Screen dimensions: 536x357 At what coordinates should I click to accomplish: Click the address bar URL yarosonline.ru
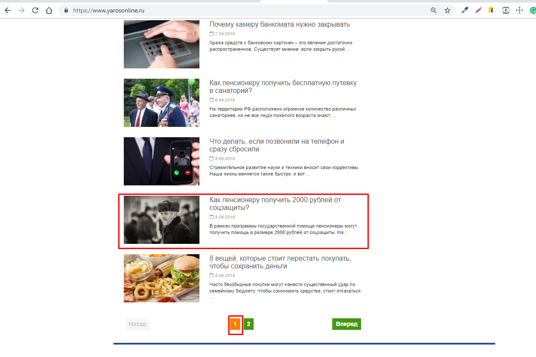point(109,10)
